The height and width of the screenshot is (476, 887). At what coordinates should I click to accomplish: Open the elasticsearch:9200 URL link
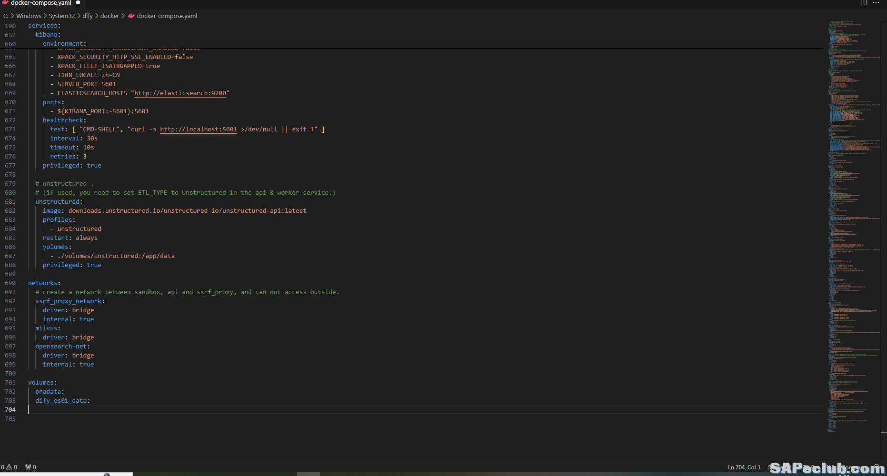pyautogui.click(x=180, y=93)
